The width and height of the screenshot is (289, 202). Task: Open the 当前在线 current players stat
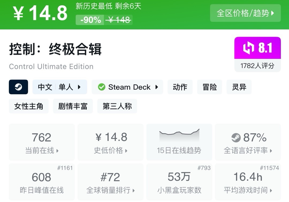(42, 142)
